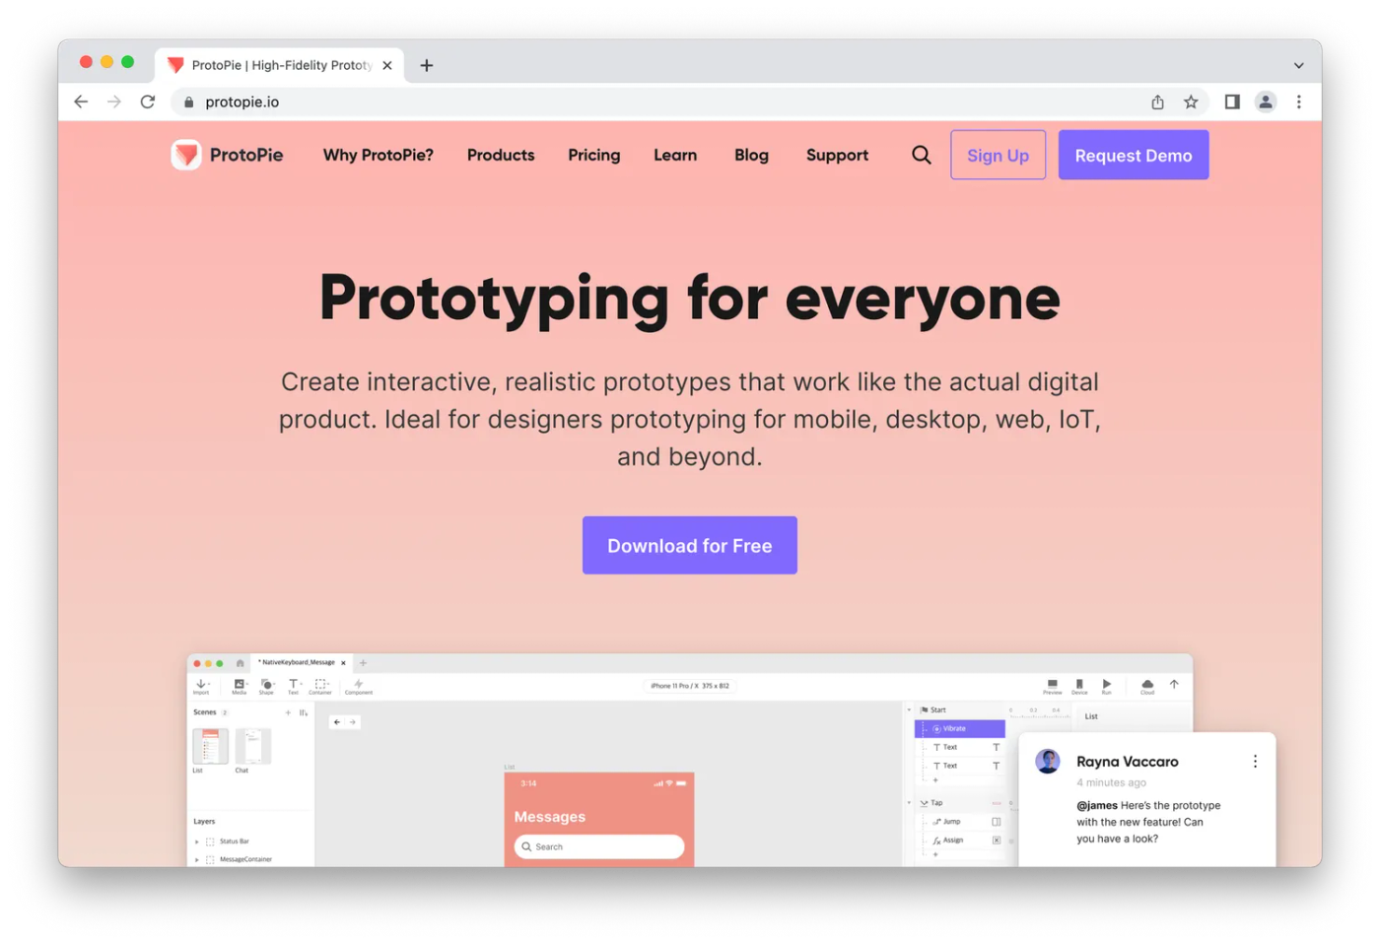The image size is (1380, 944).
Task: Start Preview from the toolbar
Action: 1053,685
